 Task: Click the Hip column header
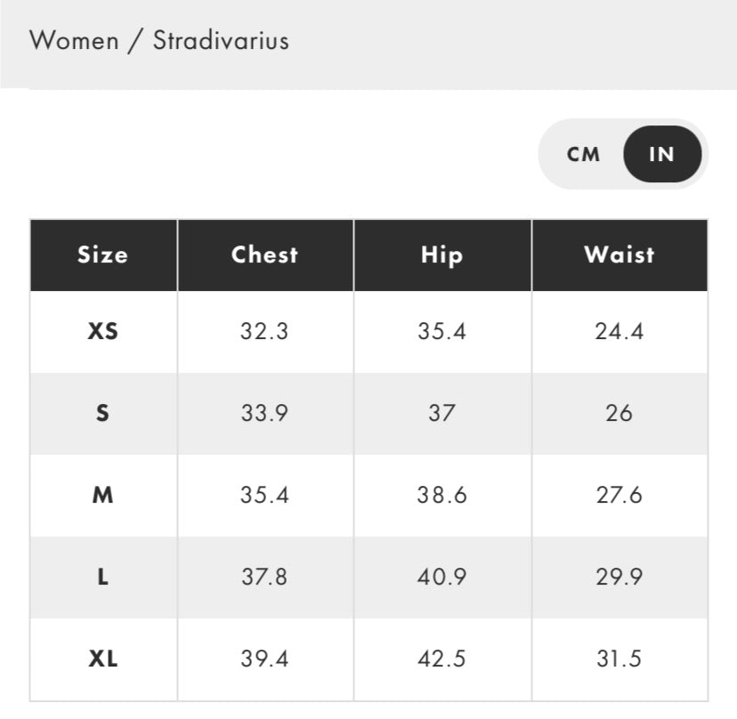(x=442, y=254)
